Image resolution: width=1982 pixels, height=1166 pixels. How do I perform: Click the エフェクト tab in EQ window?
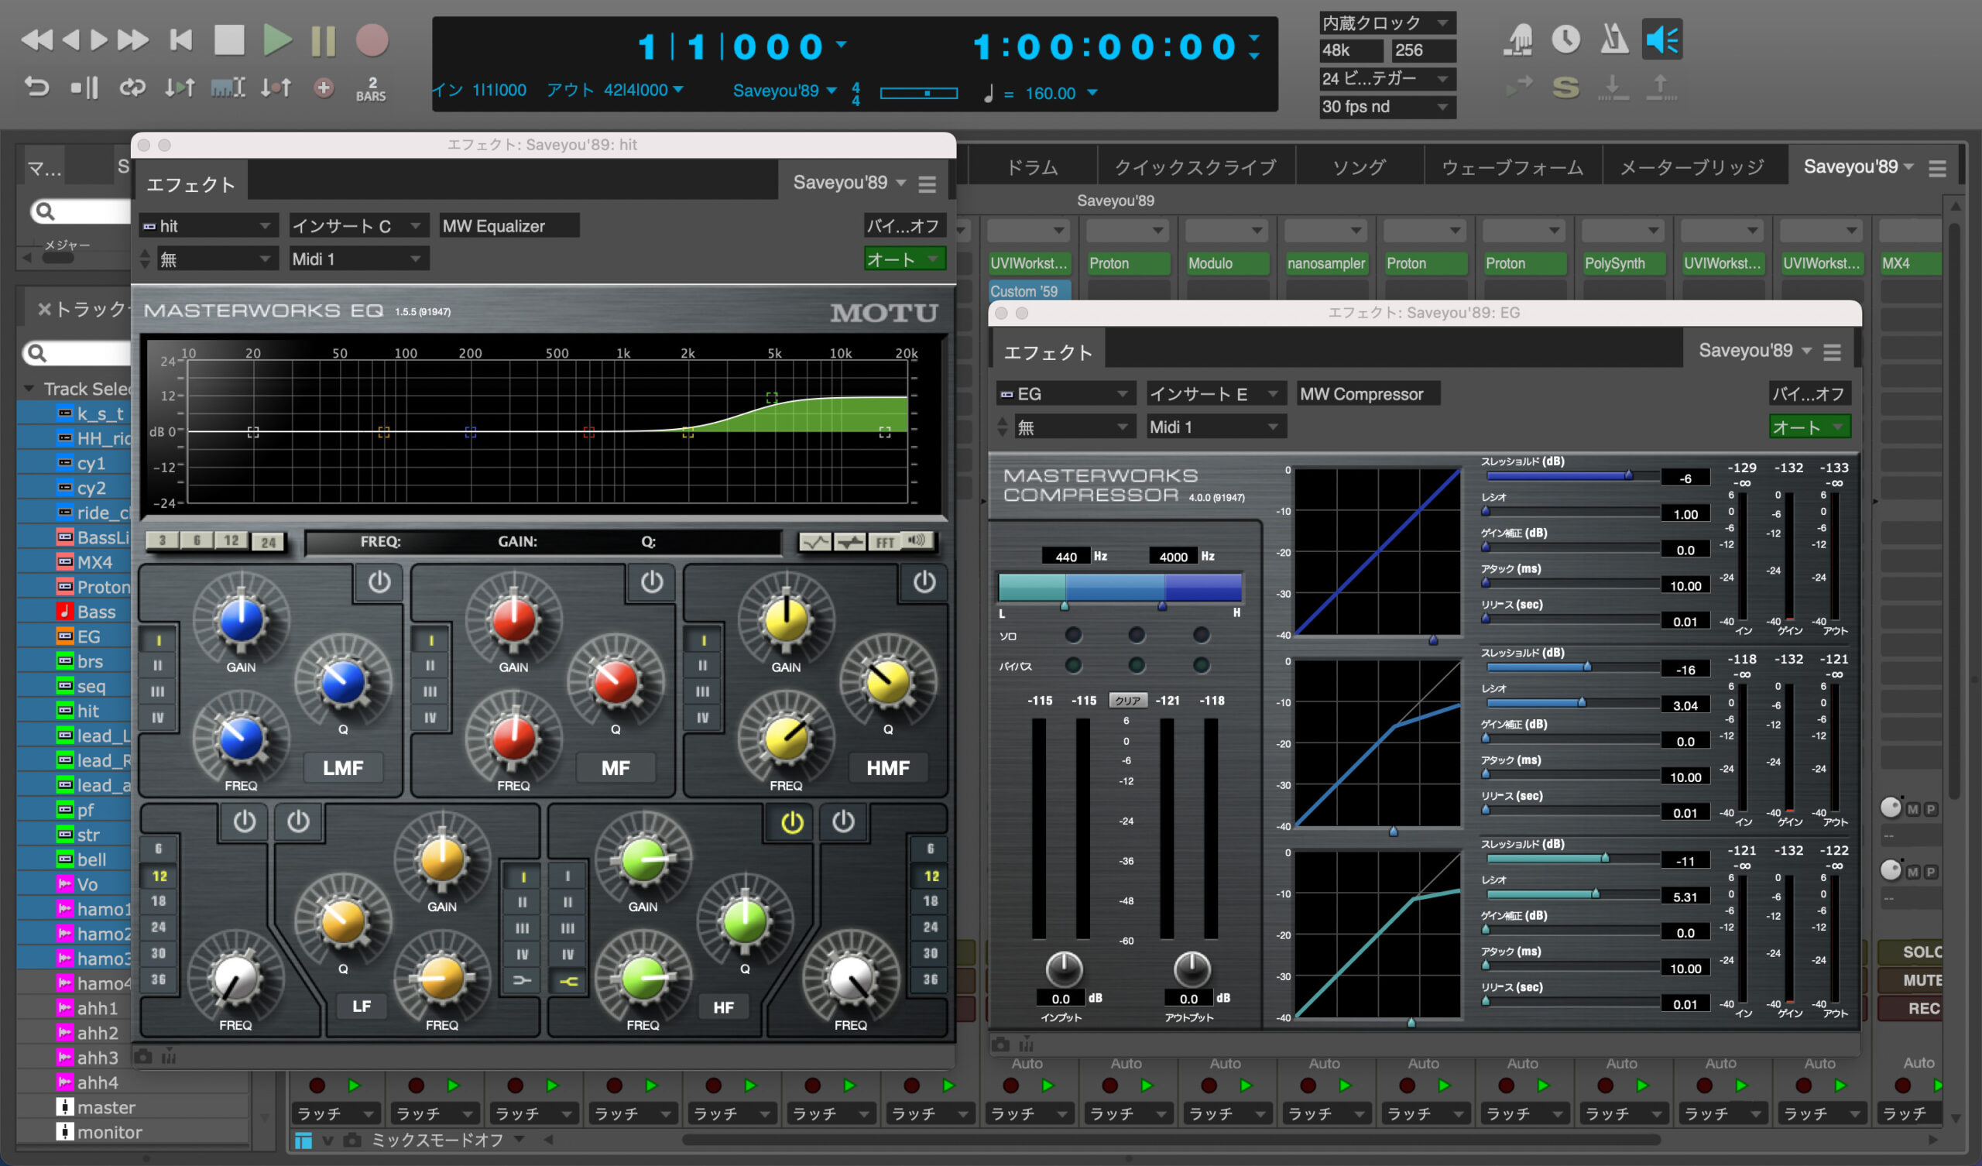point(190,185)
